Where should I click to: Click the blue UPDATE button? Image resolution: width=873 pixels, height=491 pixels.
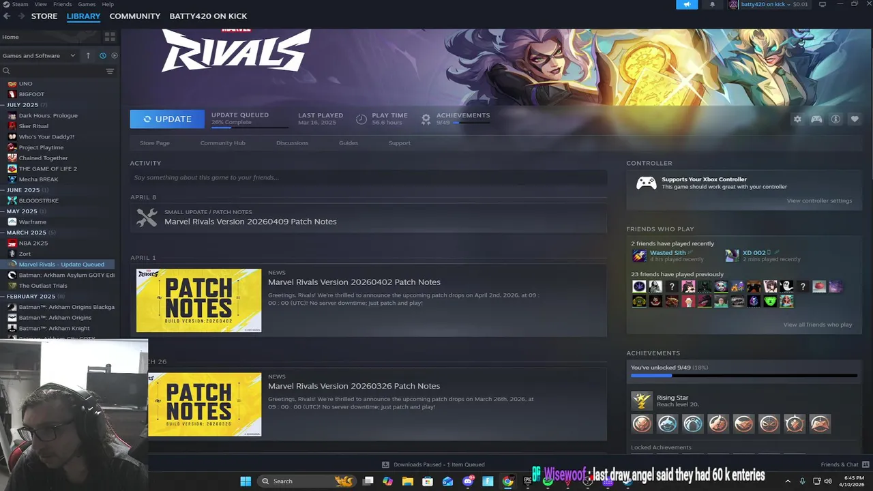click(167, 119)
